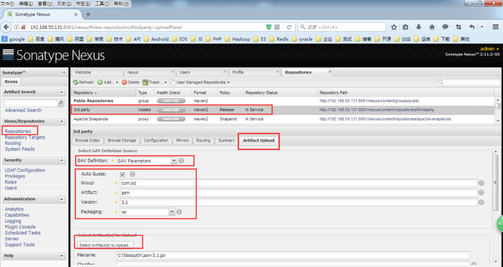Collapse the Sonatype left panel
The width and height of the screenshot is (503, 267).
click(64, 73)
